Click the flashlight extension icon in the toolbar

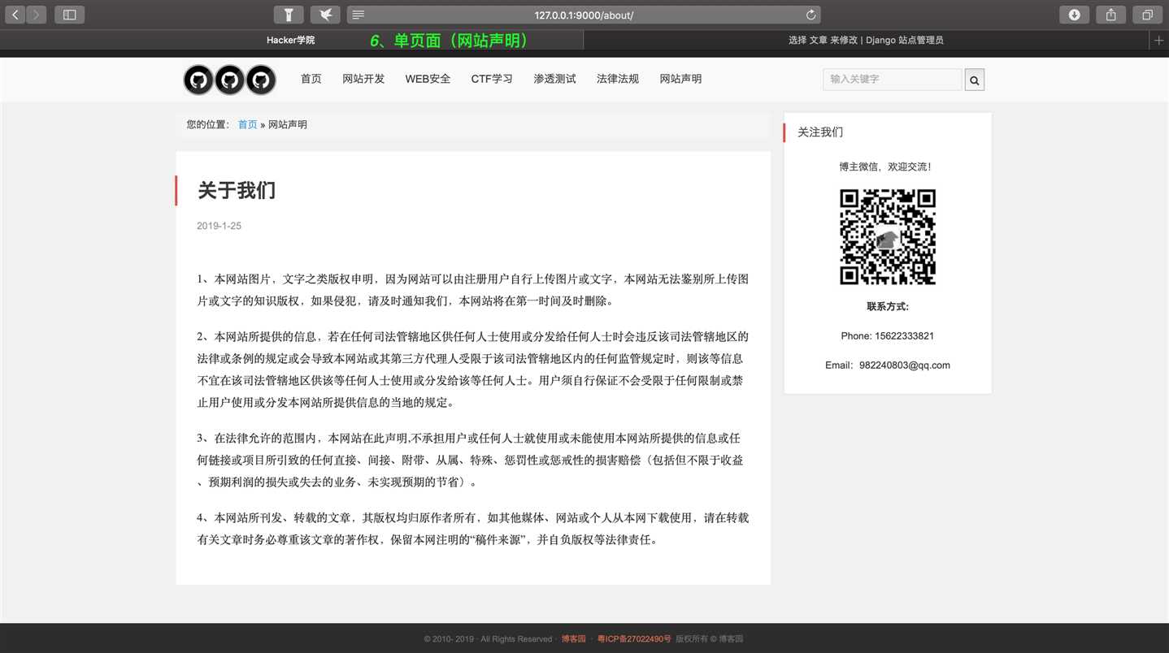click(x=289, y=15)
